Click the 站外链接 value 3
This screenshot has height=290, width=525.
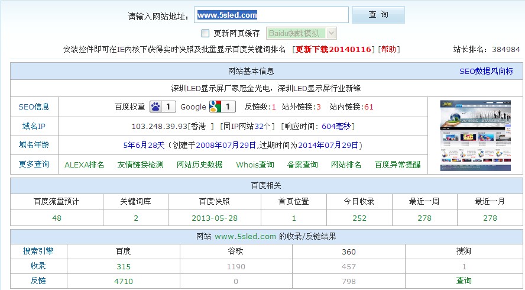319,107
